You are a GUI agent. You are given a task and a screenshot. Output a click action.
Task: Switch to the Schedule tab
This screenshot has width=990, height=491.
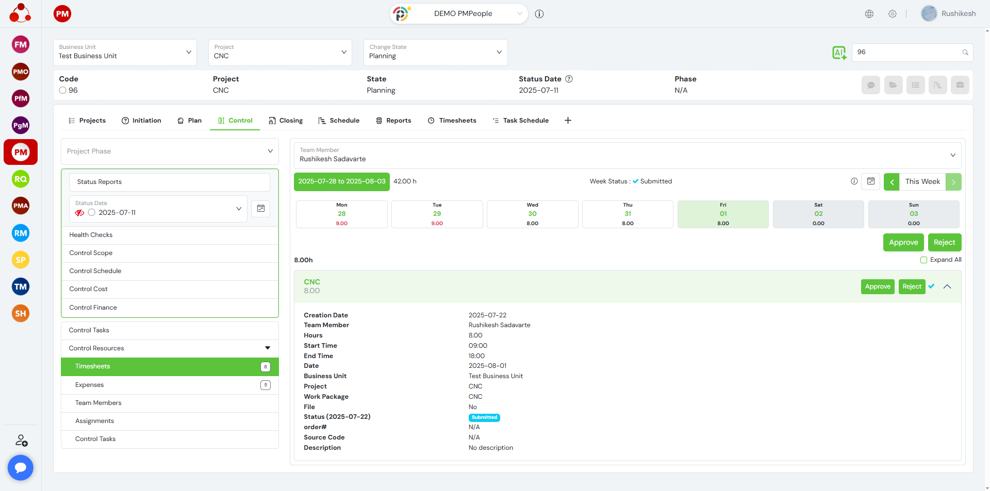[x=339, y=121]
